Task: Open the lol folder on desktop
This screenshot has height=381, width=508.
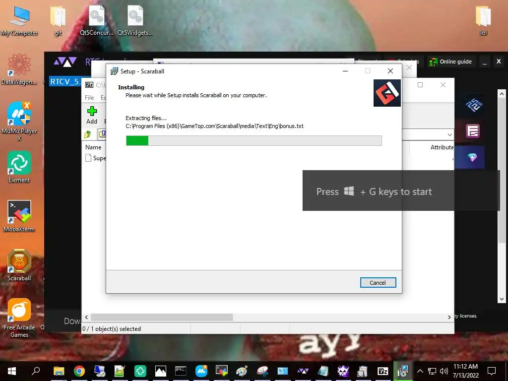Action: [x=483, y=21]
